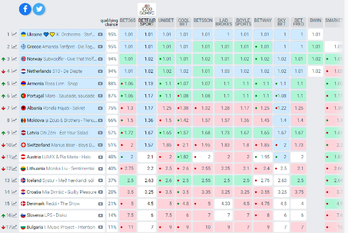Watch the video for Iceland's Systur song
This screenshot has height=233, width=348.
pos(100,180)
